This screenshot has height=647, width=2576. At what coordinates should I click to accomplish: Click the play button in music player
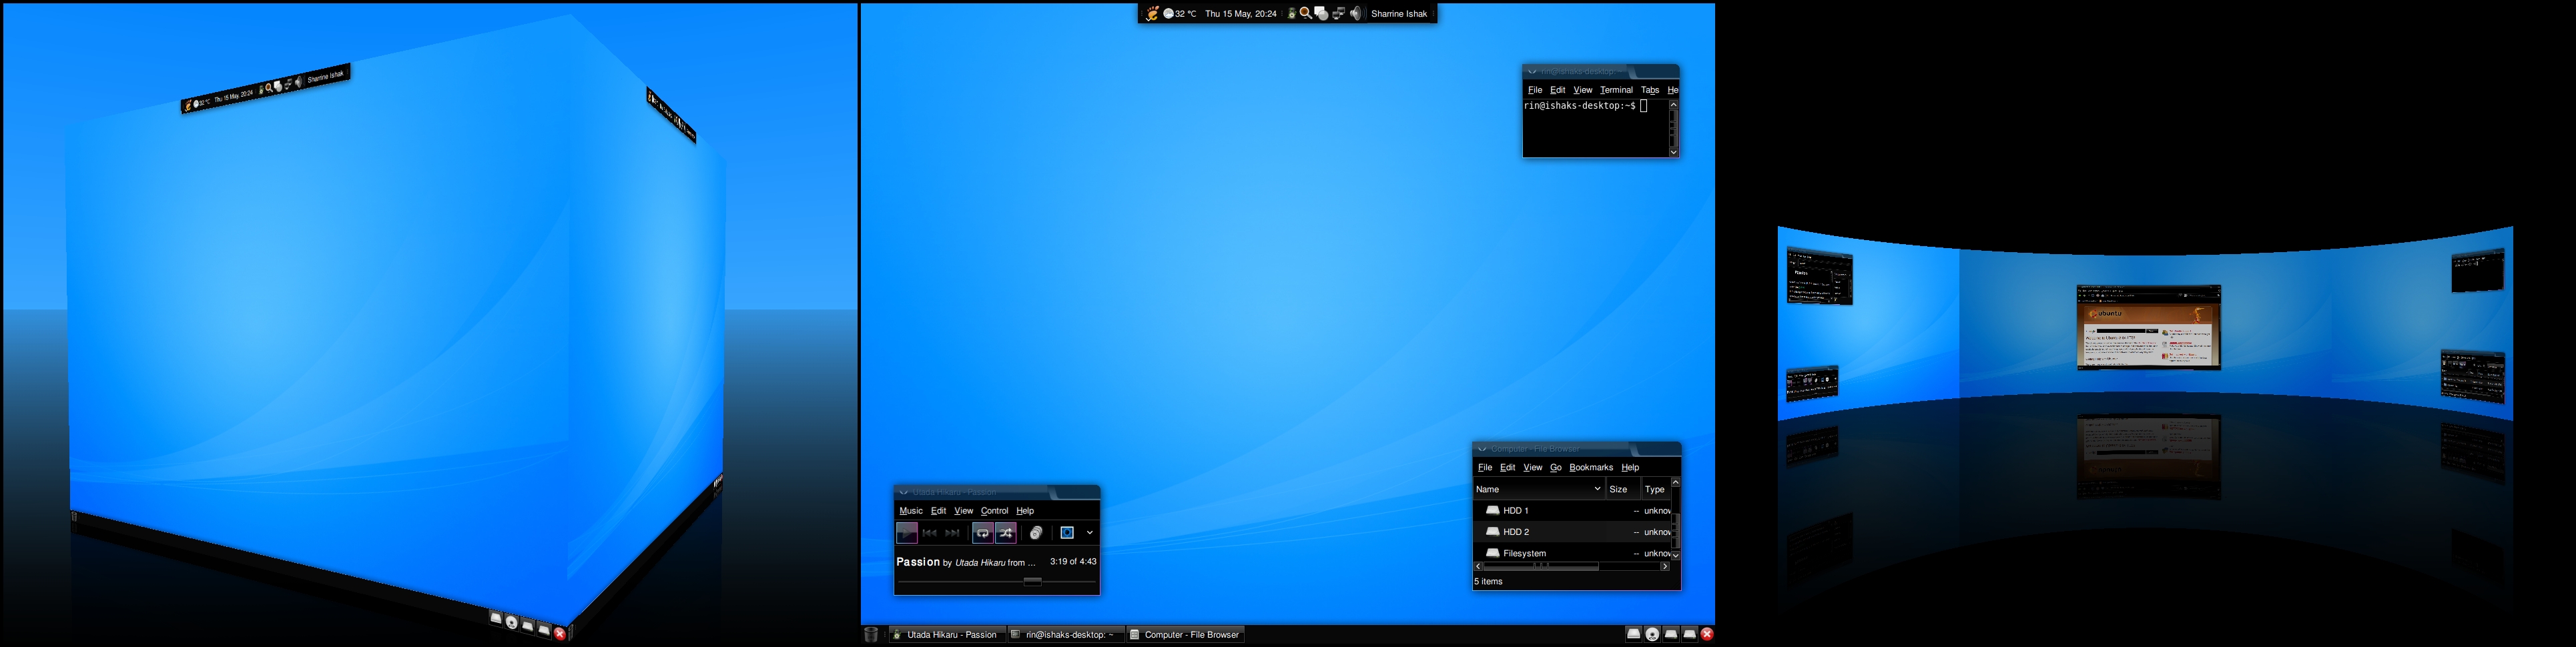[x=907, y=533]
